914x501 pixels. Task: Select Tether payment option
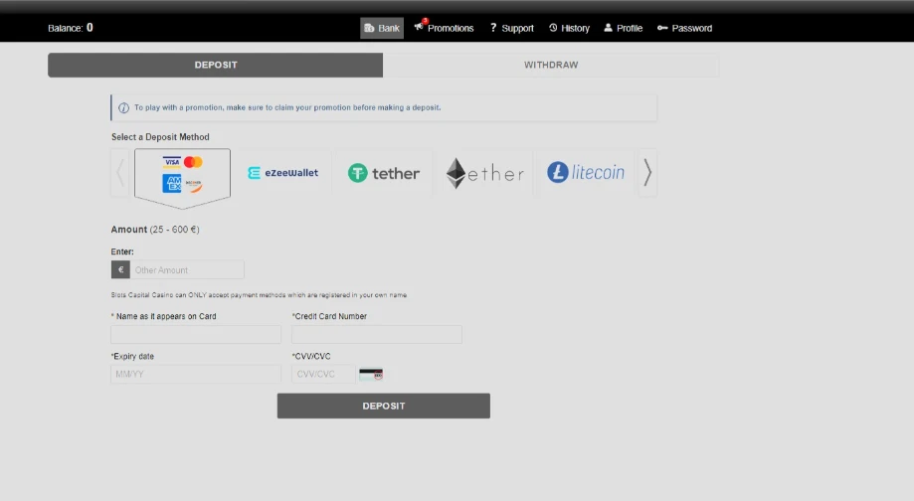(x=384, y=173)
